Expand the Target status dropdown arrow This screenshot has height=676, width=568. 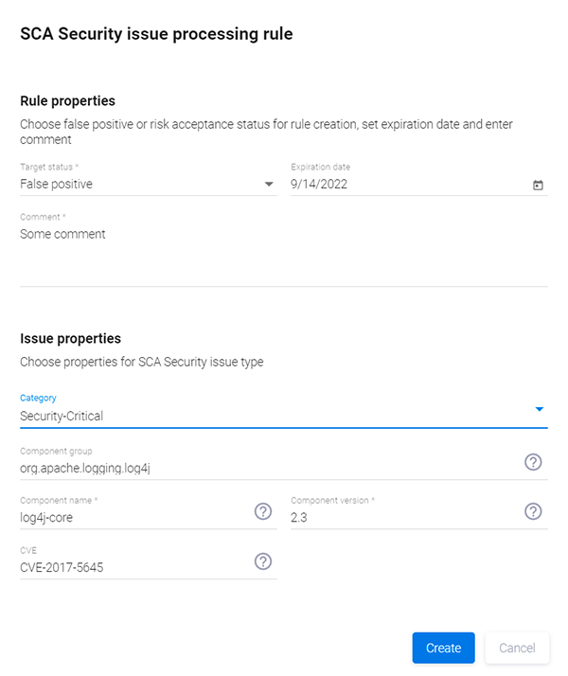(x=269, y=185)
